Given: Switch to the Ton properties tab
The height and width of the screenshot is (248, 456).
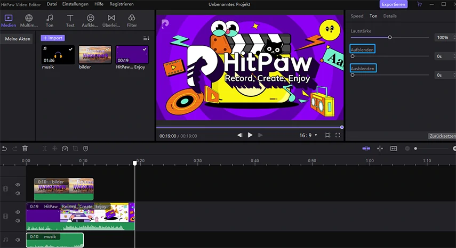Looking at the screenshot, I should [x=373, y=16].
